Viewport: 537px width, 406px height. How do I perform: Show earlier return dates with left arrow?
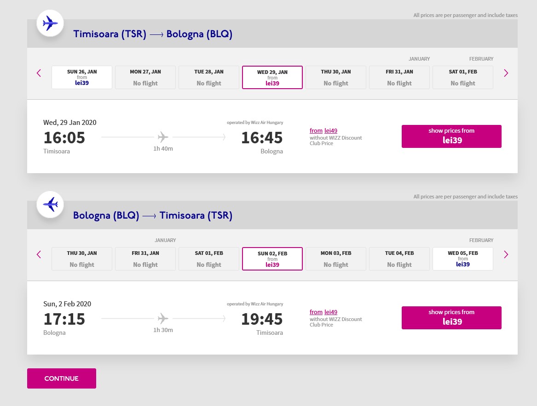coord(39,254)
